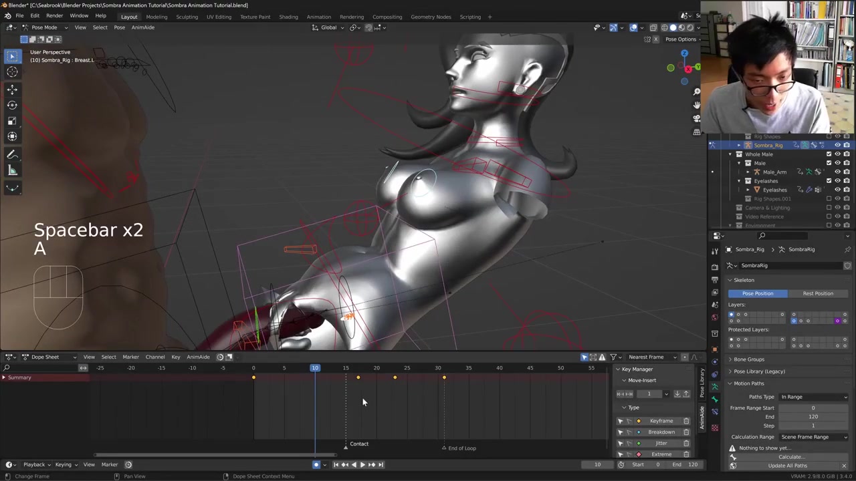This screenshot has width=856, height=481.
Task: Activate the Rotate tool
Action: 12,105
